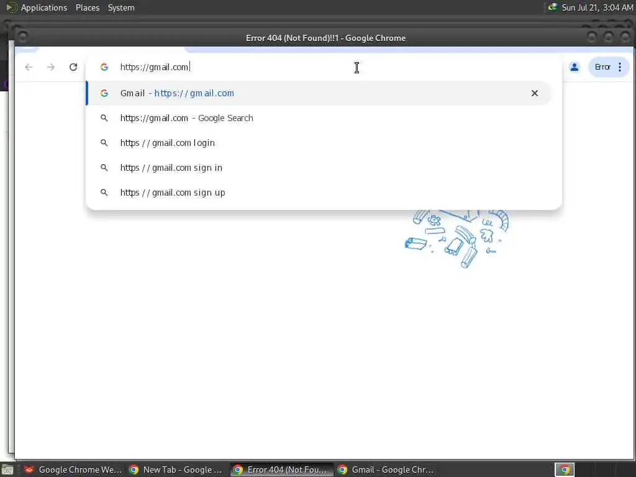Switch to the Error 404 taskbar window
This screenshot has height=477, width=636.
(x=281, y=470)
